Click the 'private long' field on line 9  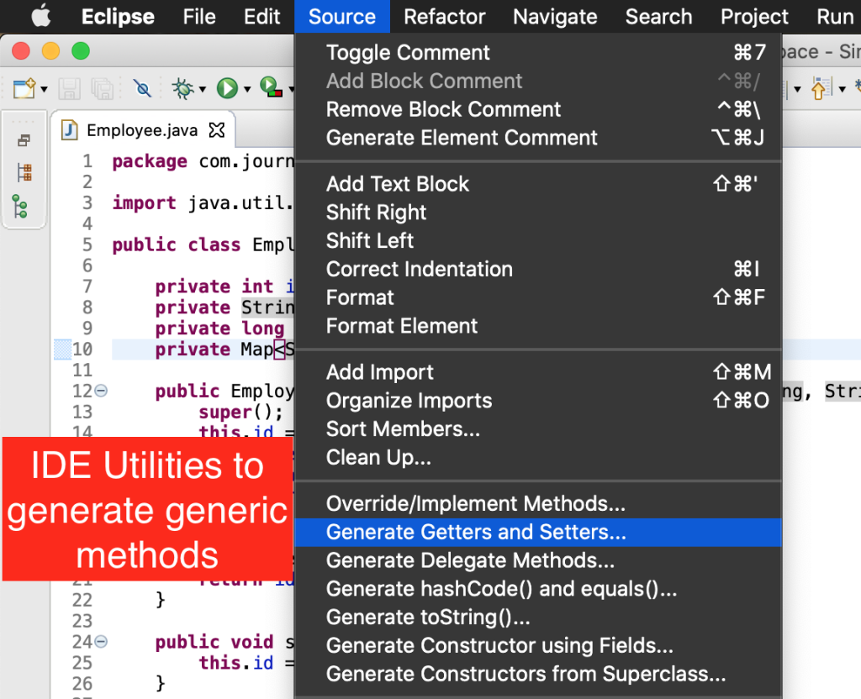pyautogui.click(x=219, y=328)
